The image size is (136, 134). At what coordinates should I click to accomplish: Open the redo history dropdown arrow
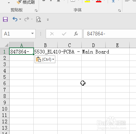tap(32, 19)
